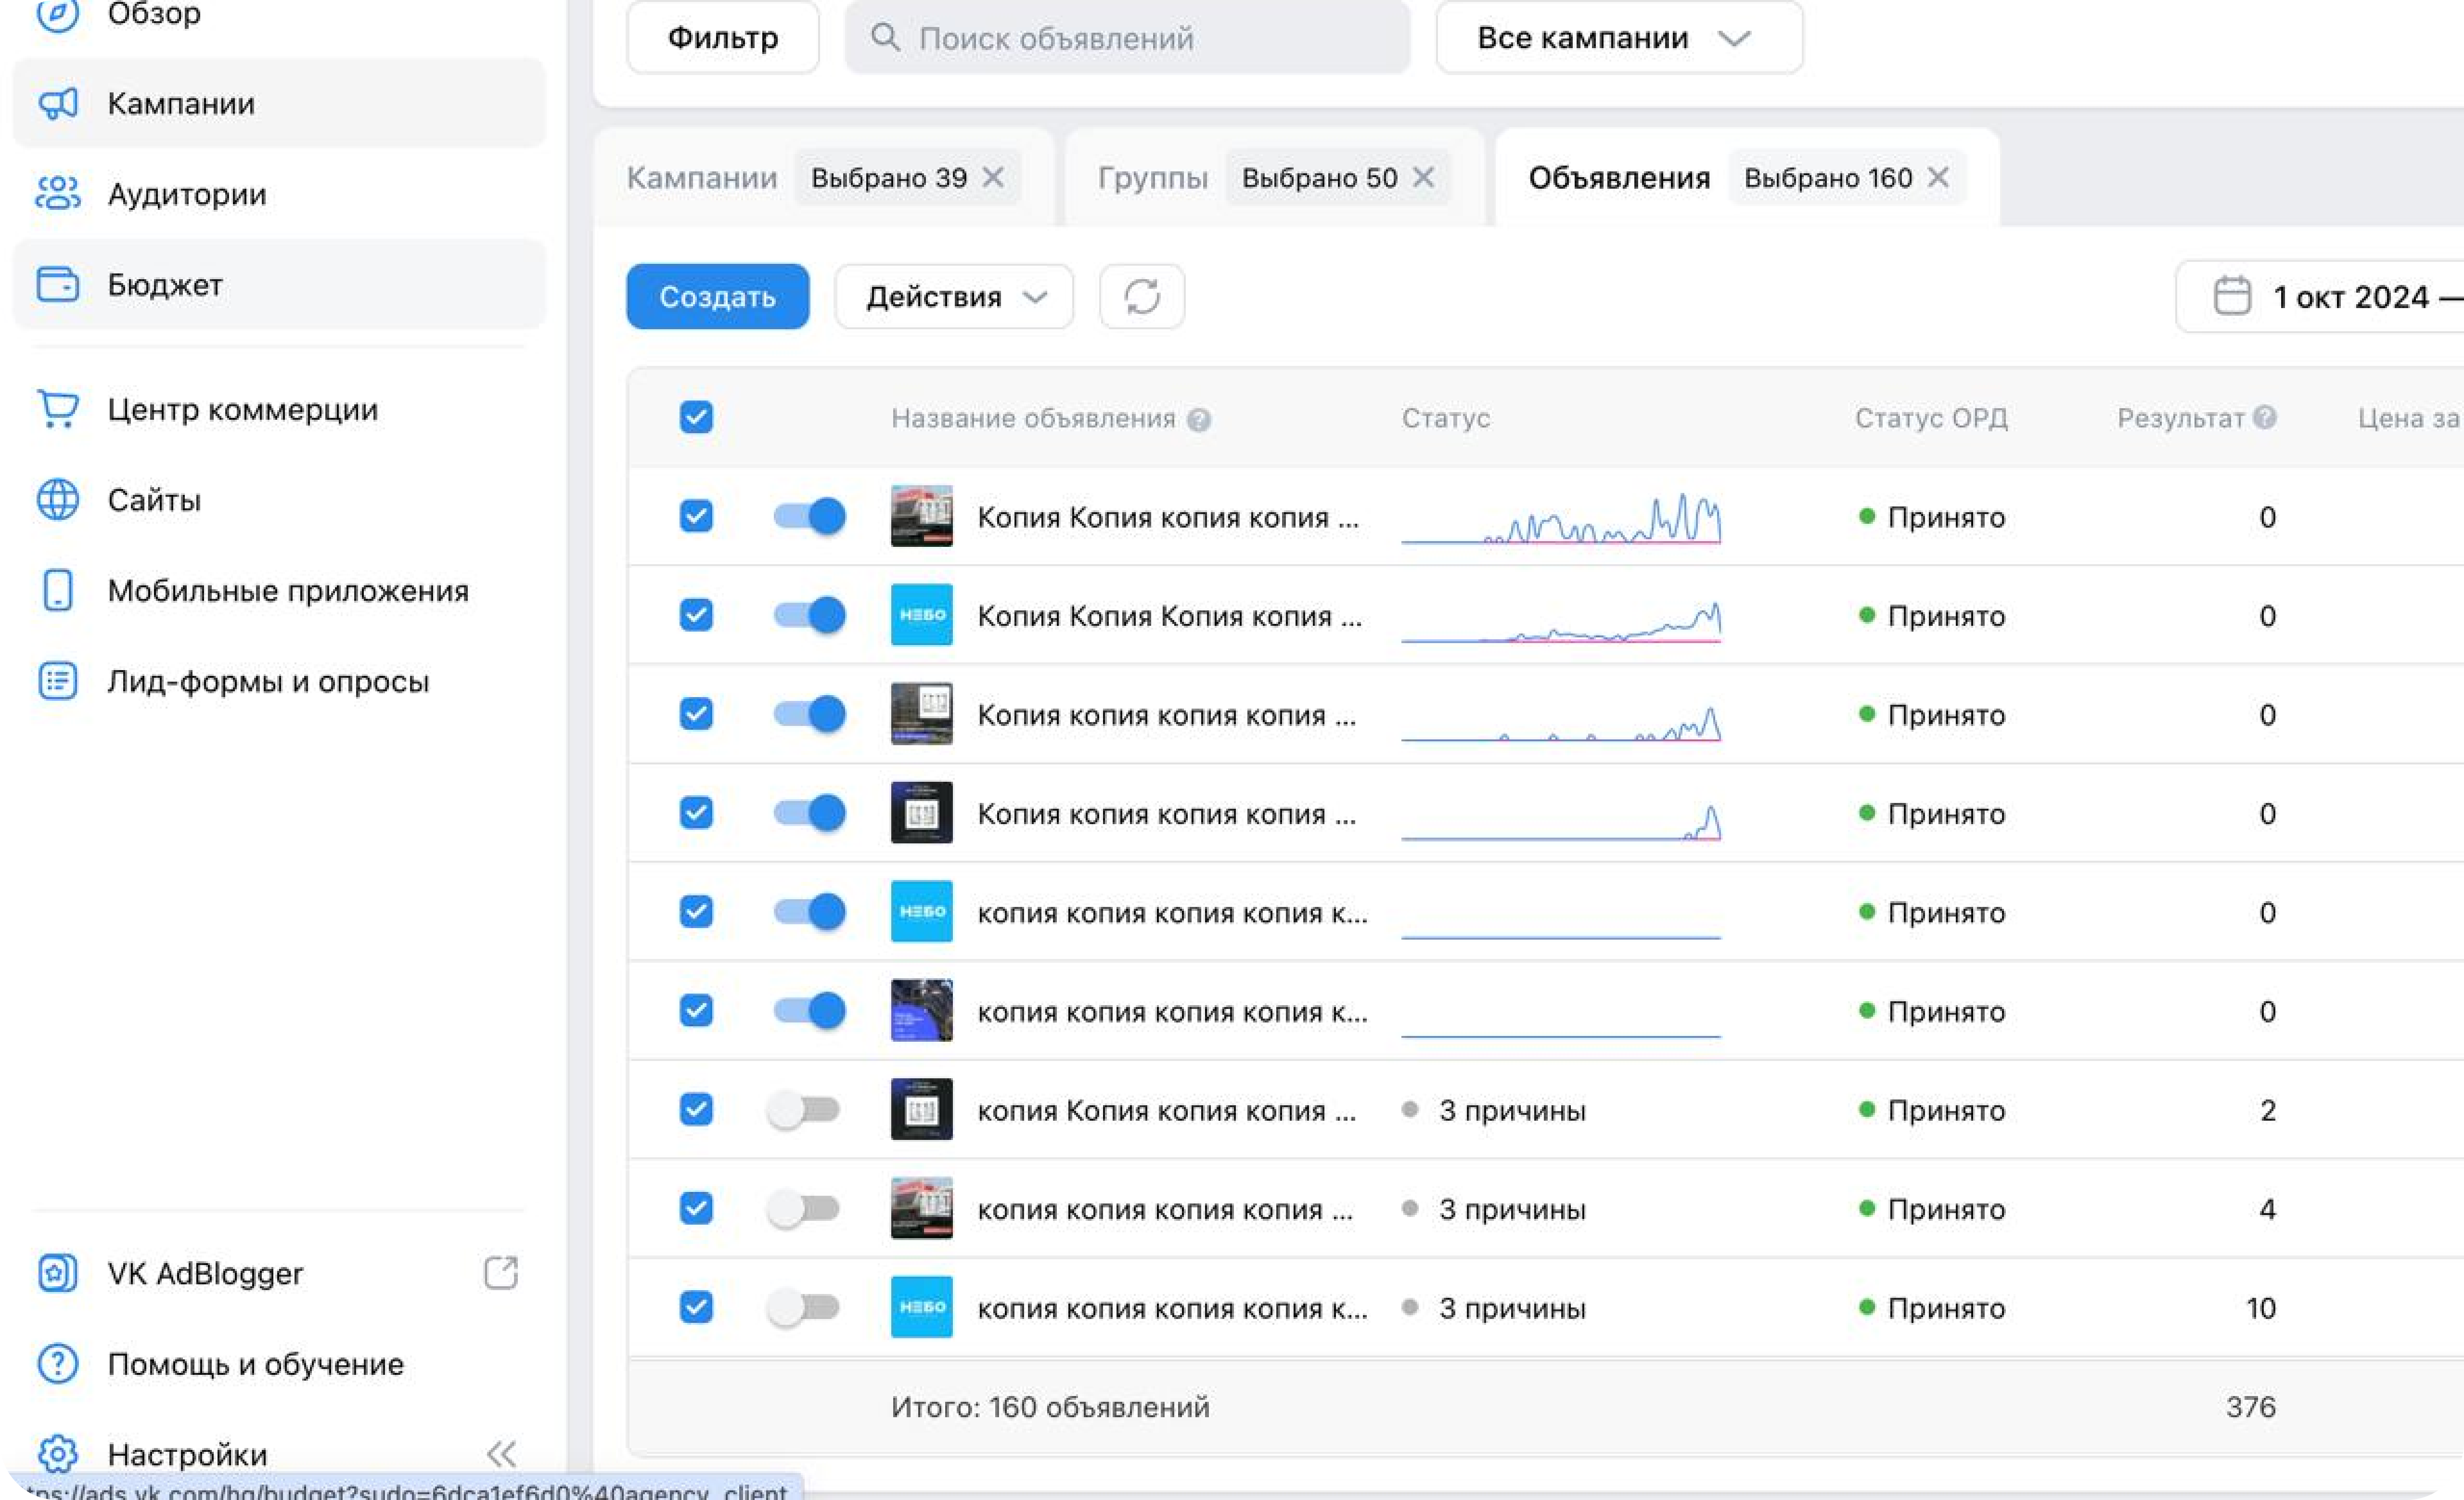
Task: Turn off the first ad's toggle
Action: (x=809, y=516)
